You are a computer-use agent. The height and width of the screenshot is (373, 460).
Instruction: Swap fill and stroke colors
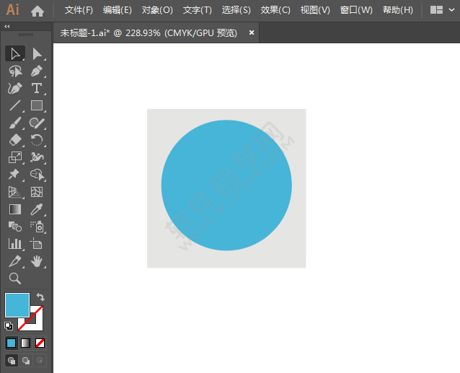40,297
